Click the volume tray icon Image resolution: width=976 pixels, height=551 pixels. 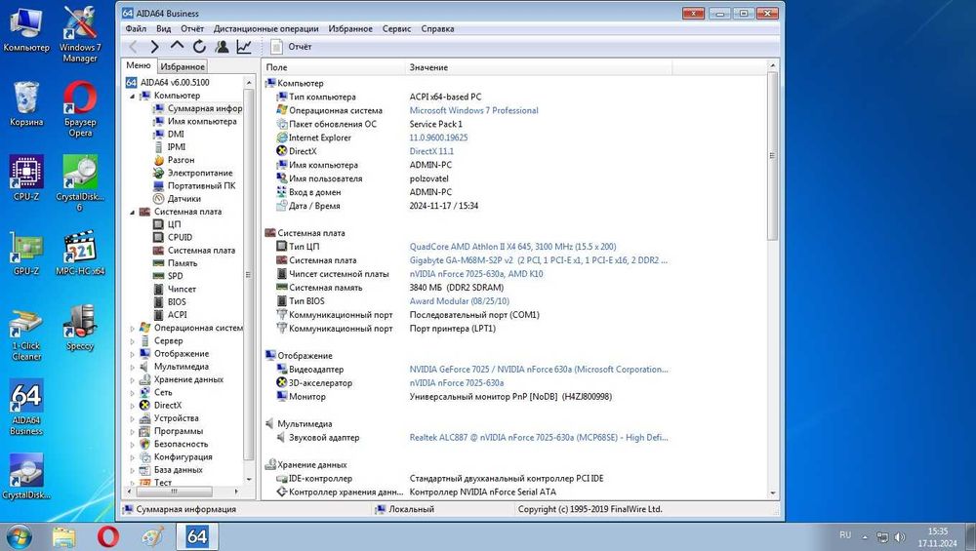[x=900, y=536]
